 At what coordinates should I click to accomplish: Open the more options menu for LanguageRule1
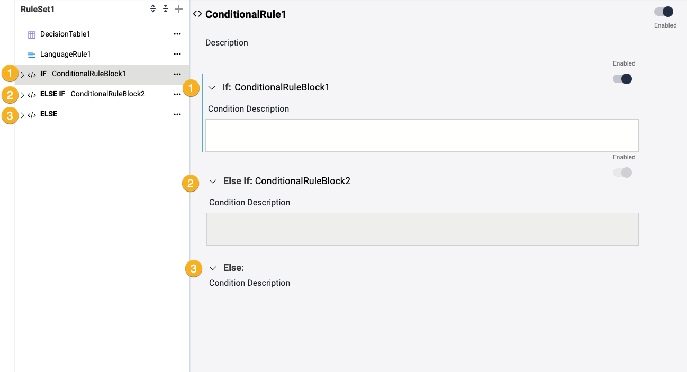click(177, 54)
